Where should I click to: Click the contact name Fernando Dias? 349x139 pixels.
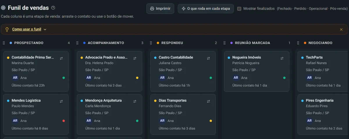tap(170, 106)
